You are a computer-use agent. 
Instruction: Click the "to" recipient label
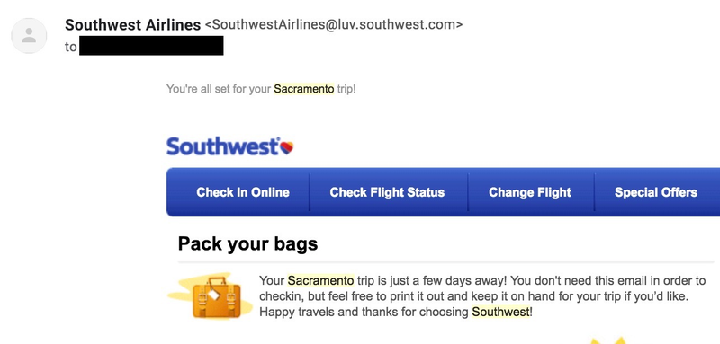(71, 48)
